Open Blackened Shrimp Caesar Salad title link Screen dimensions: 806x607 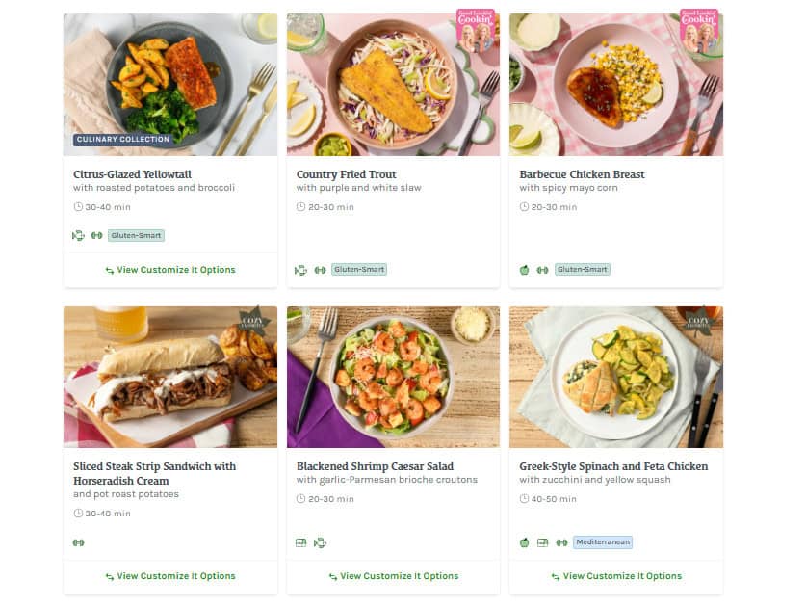pyautogui.click(x=382, y=466)
